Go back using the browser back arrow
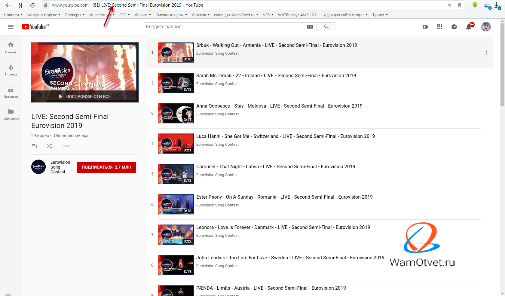The height and width of the screenshot is (296, 505). (x=8, y=5)
